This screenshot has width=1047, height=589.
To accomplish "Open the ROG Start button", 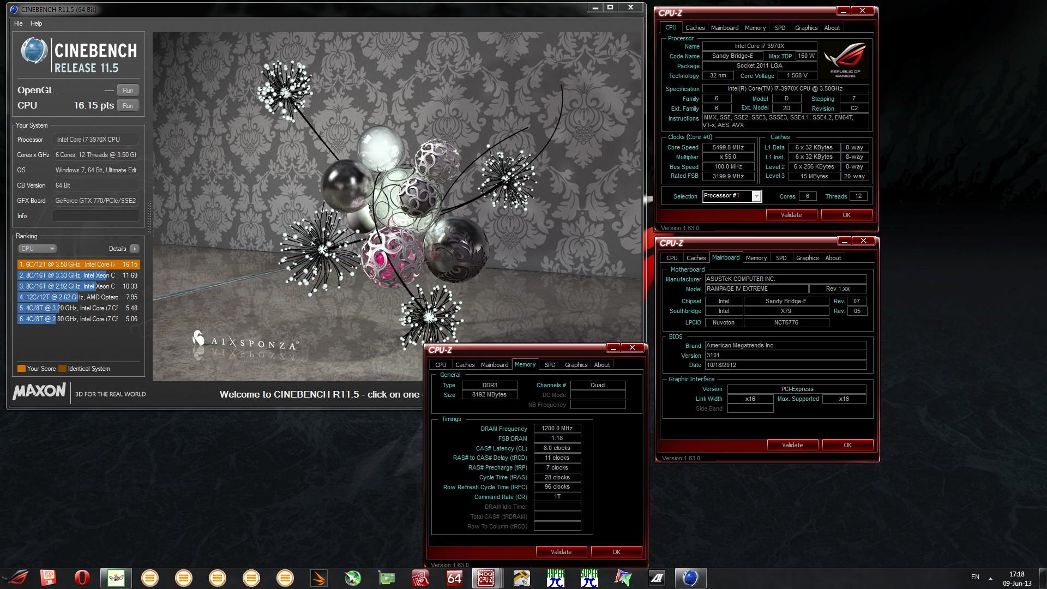I will pyautogui.click(x=15, y=578).
